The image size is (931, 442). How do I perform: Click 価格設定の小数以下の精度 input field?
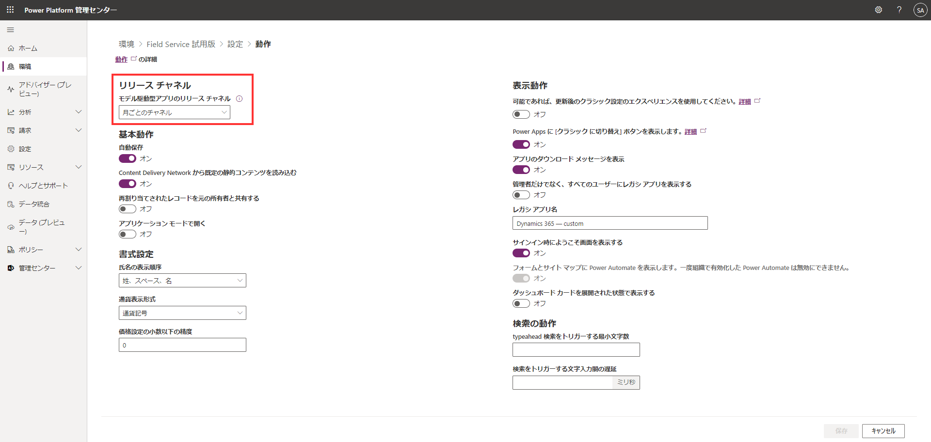[x=182, y=345]
